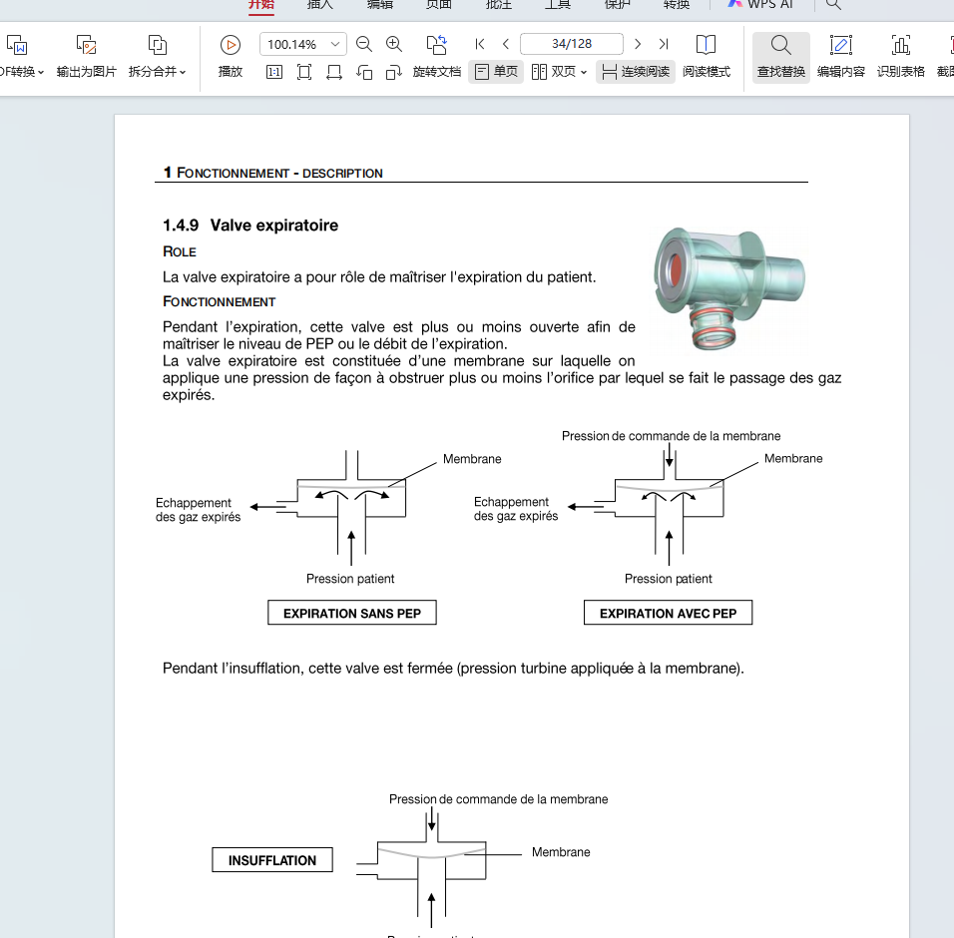
Task: Click the page number field 34/128
Action: pyautogui.click(x=571, y=44)
